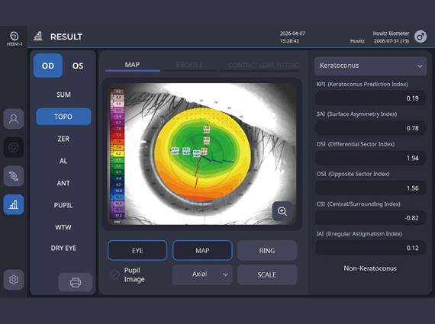The width and height of the screenshot is (435, 324).
Task: Select ANT in the result menu
Action: click(x=63, y=183)
